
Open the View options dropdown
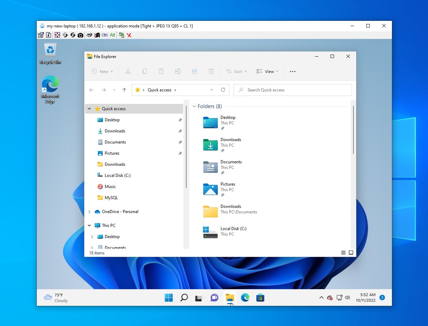tap(267, 71)
